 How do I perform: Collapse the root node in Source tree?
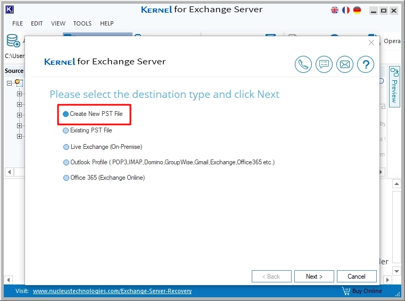(x=9, y=83)
